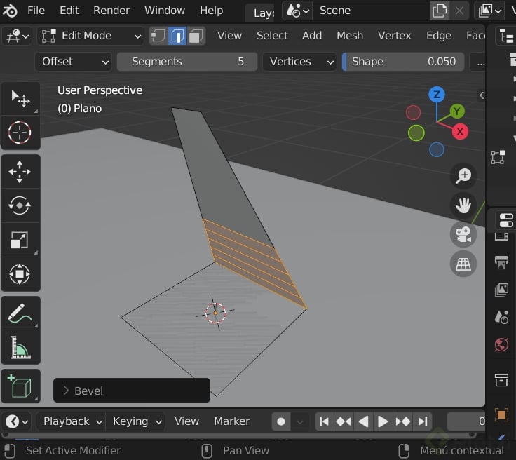This screenshot has width=516, height=460.
Task: Open the Vertices affect dropdown
Action: point(299,62)
